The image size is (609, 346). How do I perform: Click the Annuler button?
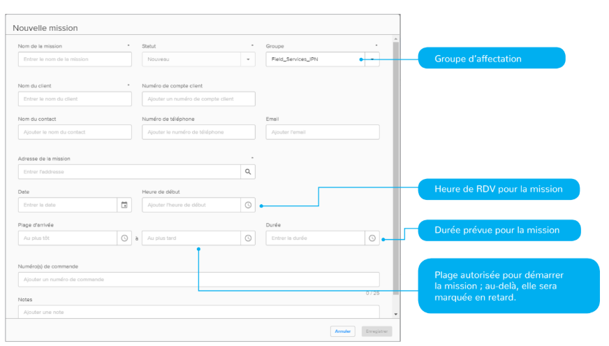[x=342, y=331]
